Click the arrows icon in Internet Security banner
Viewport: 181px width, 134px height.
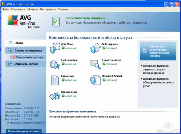[x=144, y=51]
